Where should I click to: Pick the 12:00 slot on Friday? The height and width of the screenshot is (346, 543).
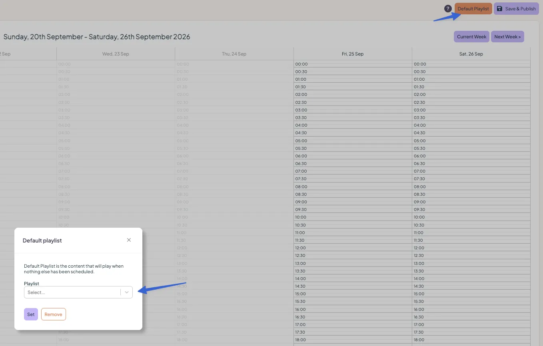pyautogui.click(x=353, y=248)
